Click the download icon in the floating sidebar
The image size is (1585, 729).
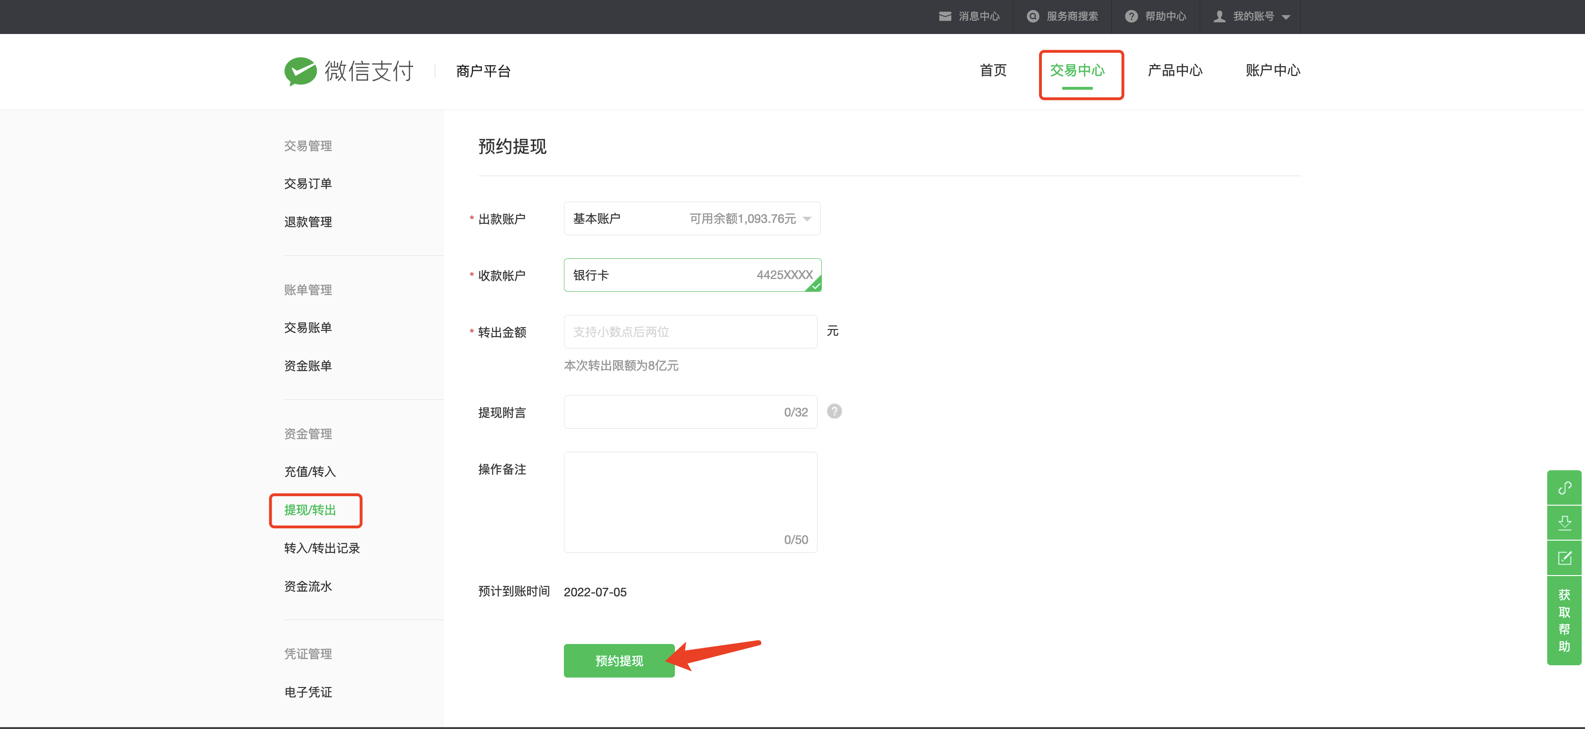click(1564, 523)
